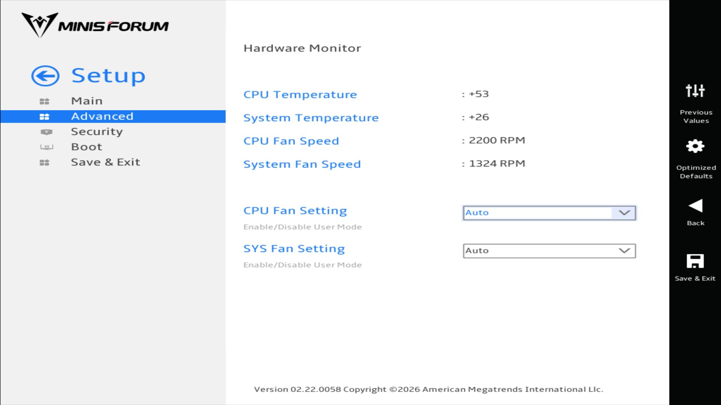Click the Back triangle icon
The image size is (721, 405).
click(695, 206)
